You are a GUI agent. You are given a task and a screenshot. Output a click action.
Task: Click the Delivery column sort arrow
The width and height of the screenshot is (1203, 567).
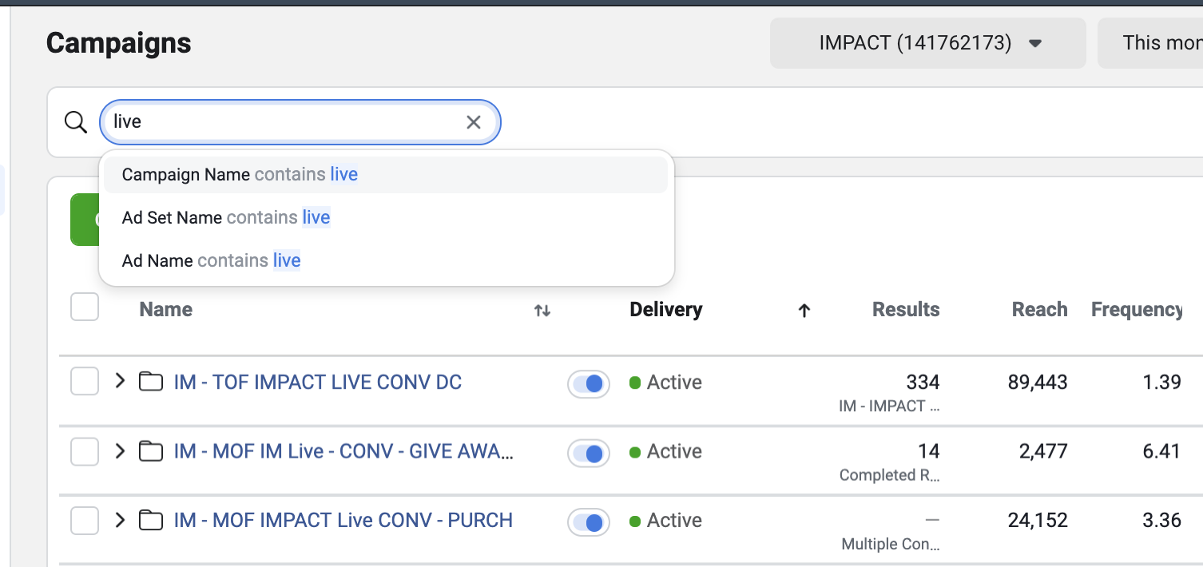click(804, 311)
